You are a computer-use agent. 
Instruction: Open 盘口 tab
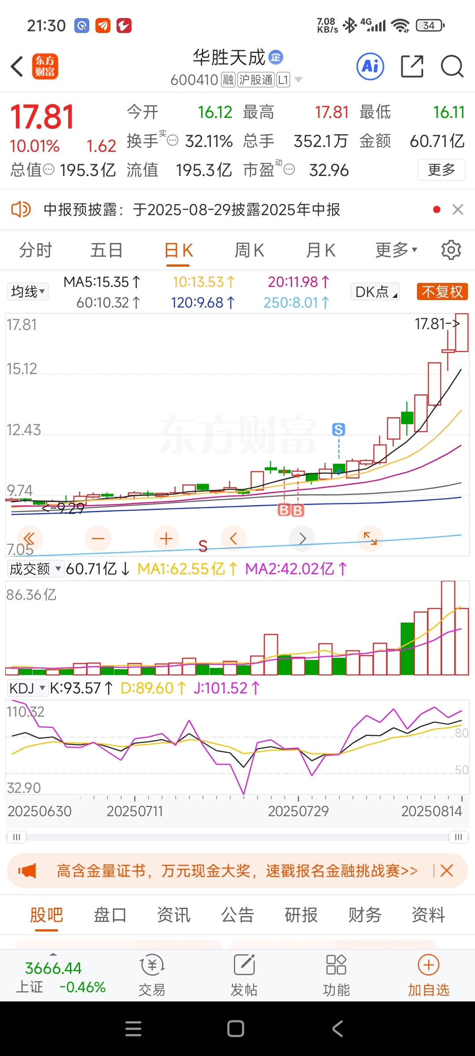pos(110,915)
